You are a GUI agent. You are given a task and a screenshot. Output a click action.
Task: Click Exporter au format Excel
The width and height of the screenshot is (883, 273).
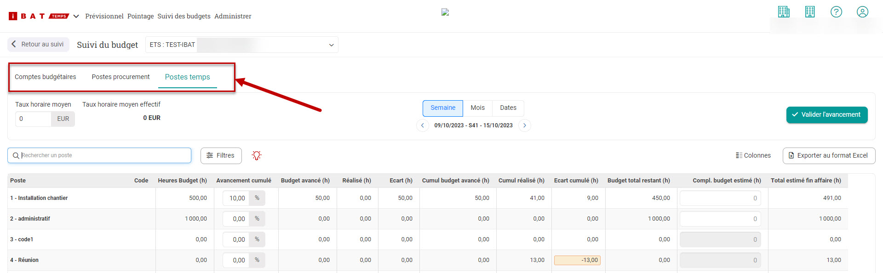coord(829,156)
